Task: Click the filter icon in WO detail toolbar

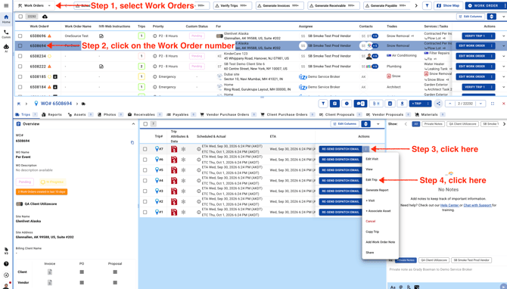Action: 322,104
